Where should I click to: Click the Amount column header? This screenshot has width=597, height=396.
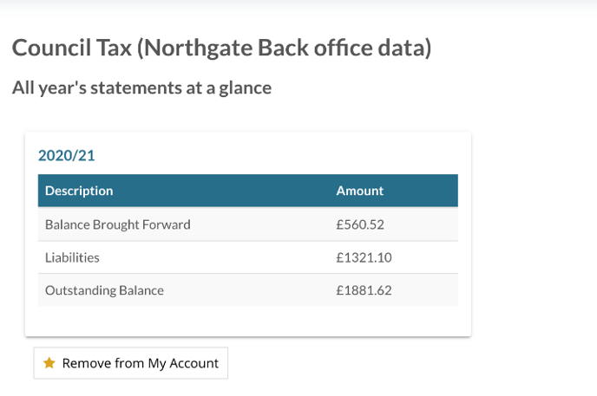359,191
